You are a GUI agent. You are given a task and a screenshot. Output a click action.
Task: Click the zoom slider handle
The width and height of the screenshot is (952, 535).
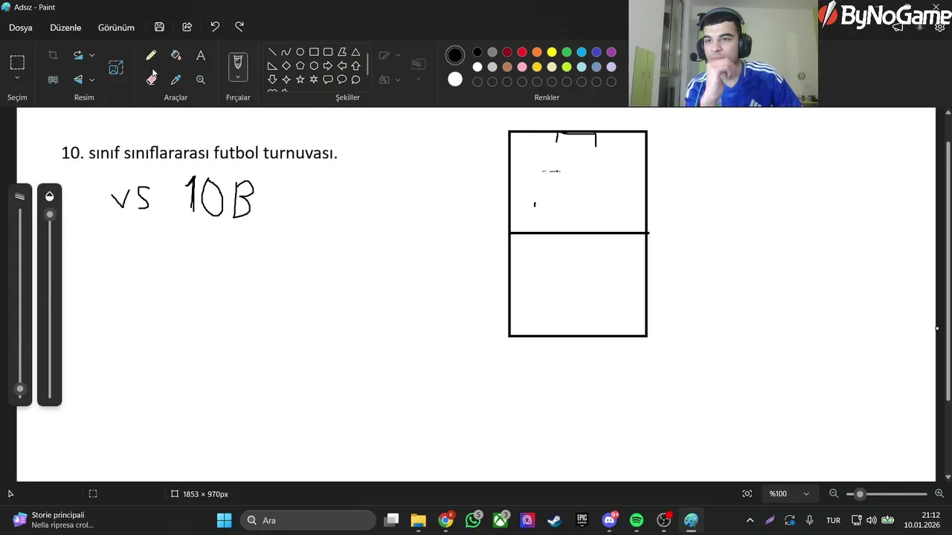[860, 494]
